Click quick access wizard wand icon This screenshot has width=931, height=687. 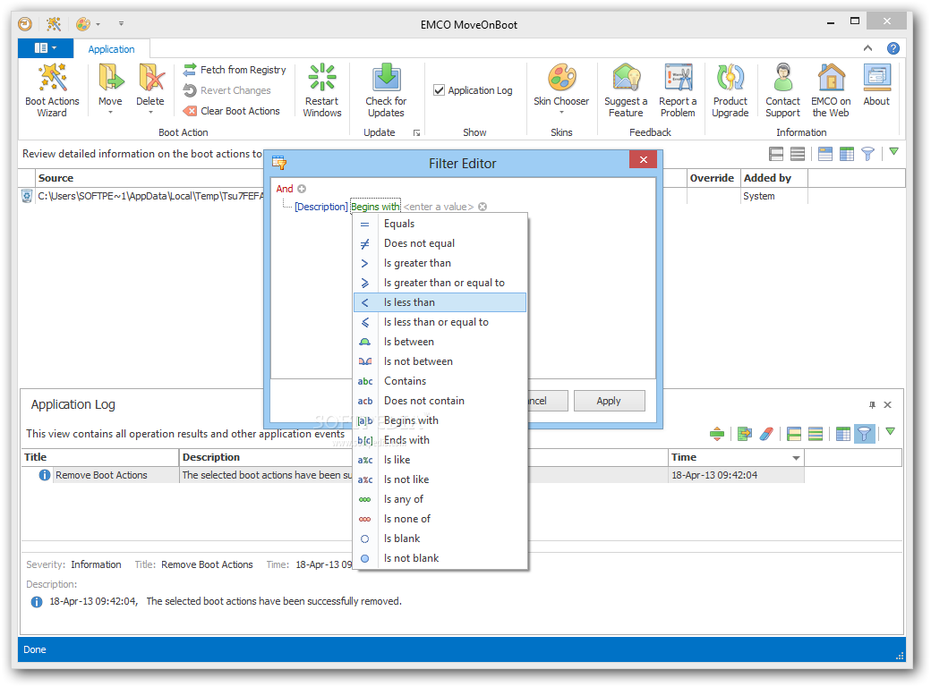pos(54,24)
